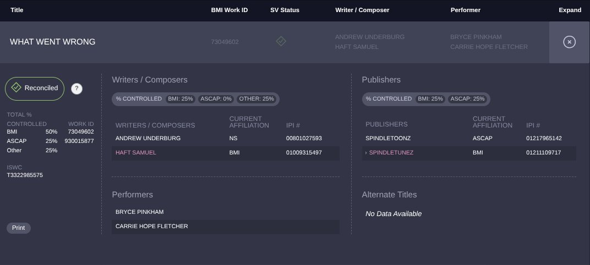
Task: Open the SPINDLETUNEZ publisher link
Action: pos(391,153)
